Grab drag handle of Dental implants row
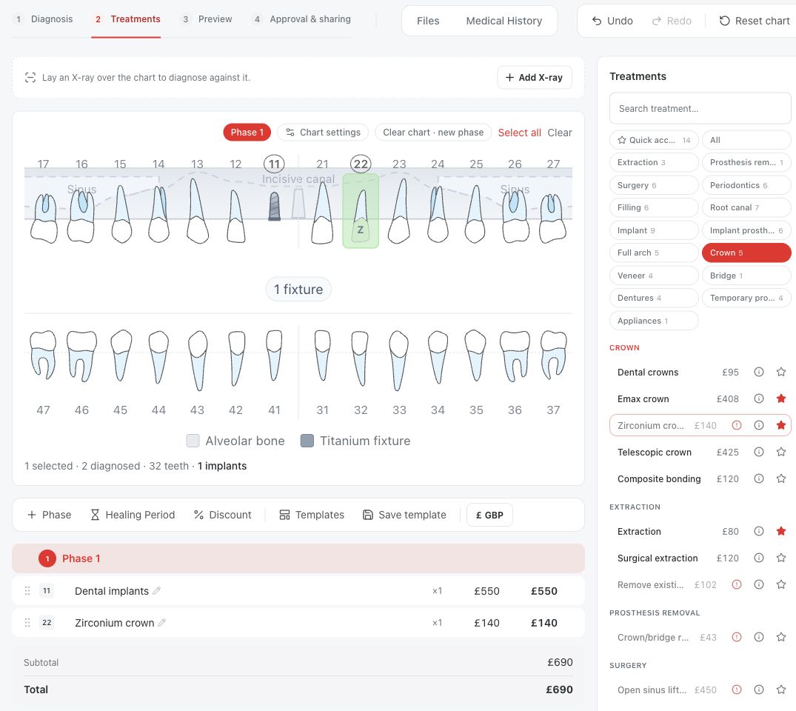796x711 pixels. click(27, 590)
